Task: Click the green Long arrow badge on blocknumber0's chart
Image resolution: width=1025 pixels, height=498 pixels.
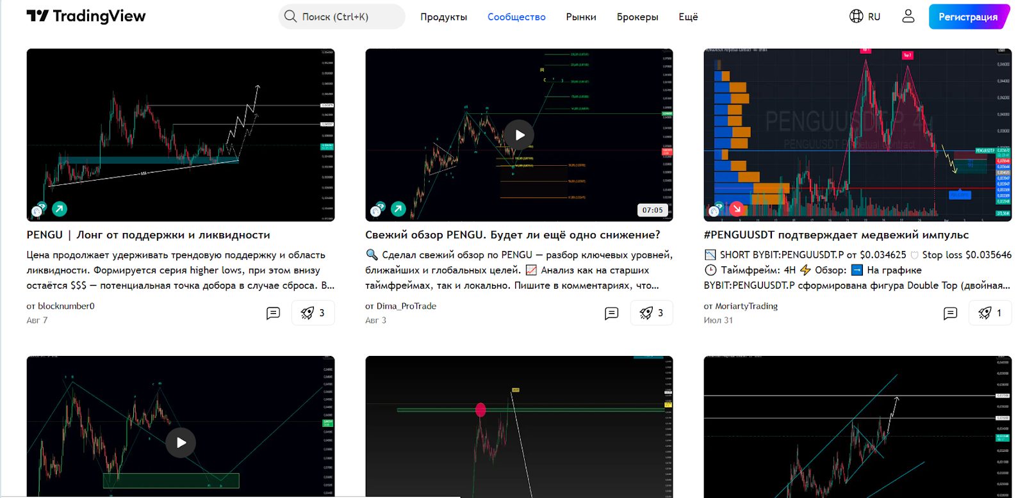Action: tap(60, 209)
